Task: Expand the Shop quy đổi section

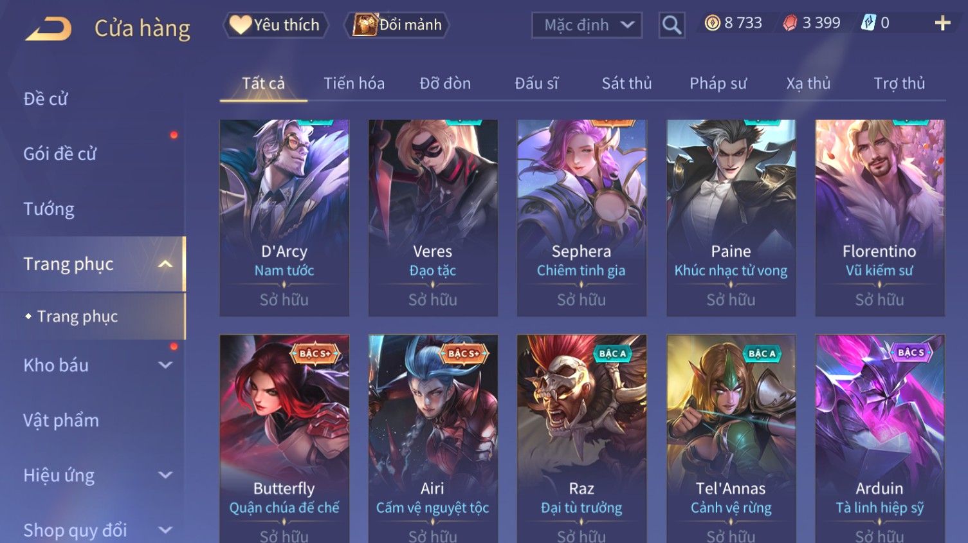Action: [x=165, y=530]
